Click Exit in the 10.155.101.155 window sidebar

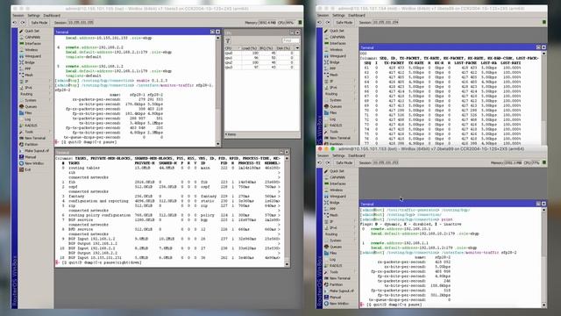27,169
